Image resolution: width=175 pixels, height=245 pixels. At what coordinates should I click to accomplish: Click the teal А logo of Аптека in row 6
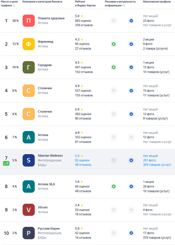[29, 137]
